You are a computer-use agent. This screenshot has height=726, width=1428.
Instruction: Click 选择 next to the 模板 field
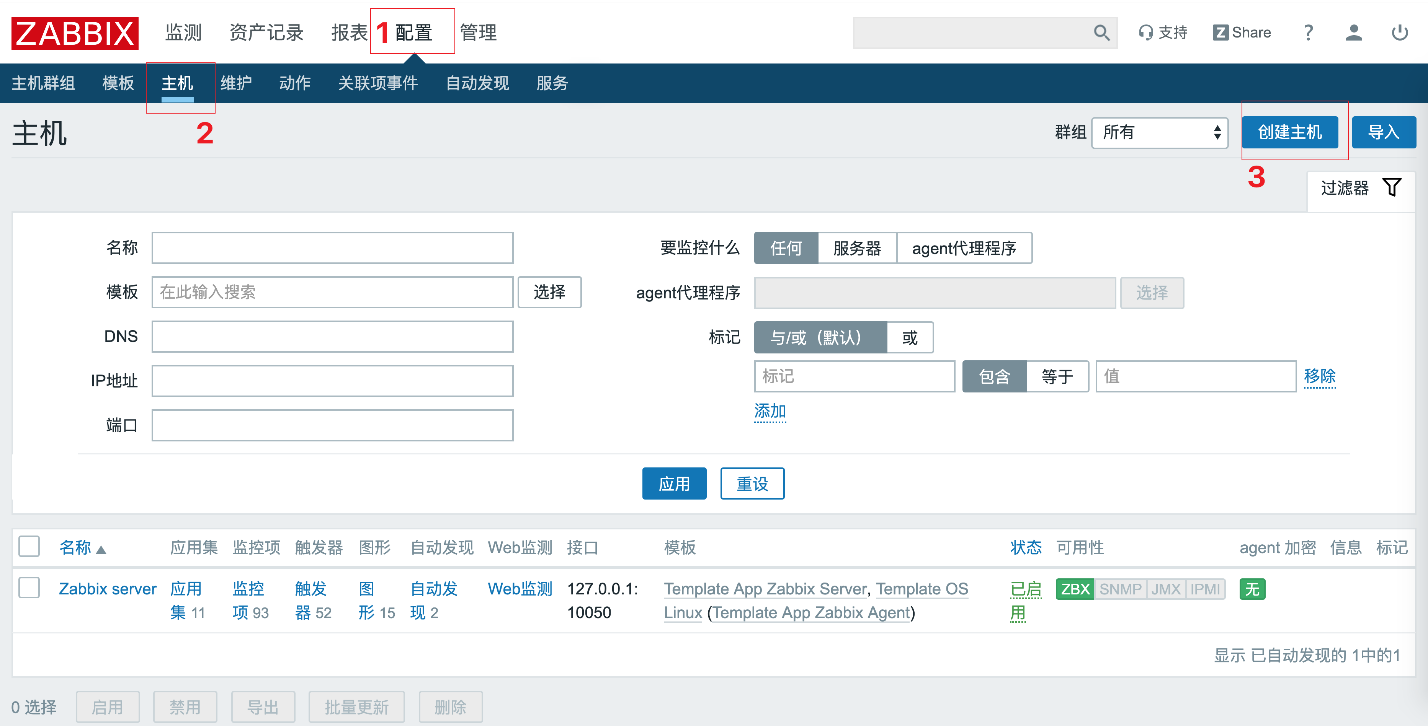549,292
